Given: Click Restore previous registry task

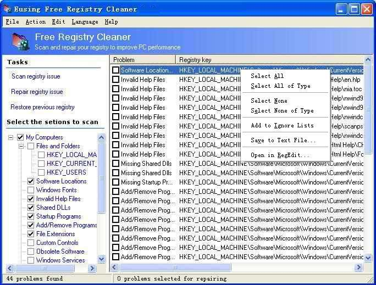Looking at the screenshot, I should pyautogui.click(x=42, y=107).
